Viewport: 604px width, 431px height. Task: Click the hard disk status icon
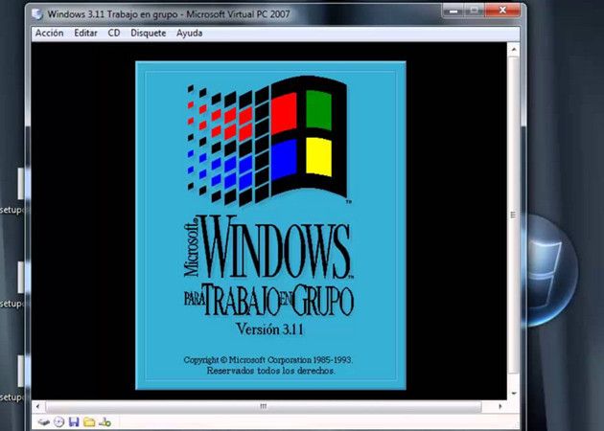pos(44,422)
